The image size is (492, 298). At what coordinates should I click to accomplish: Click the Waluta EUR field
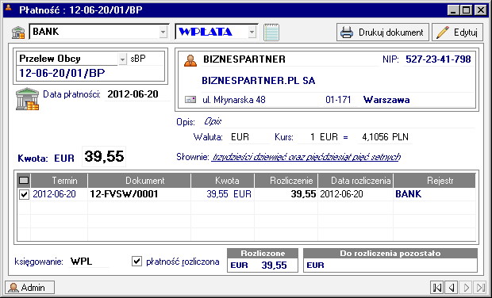[x=249, y=137]
